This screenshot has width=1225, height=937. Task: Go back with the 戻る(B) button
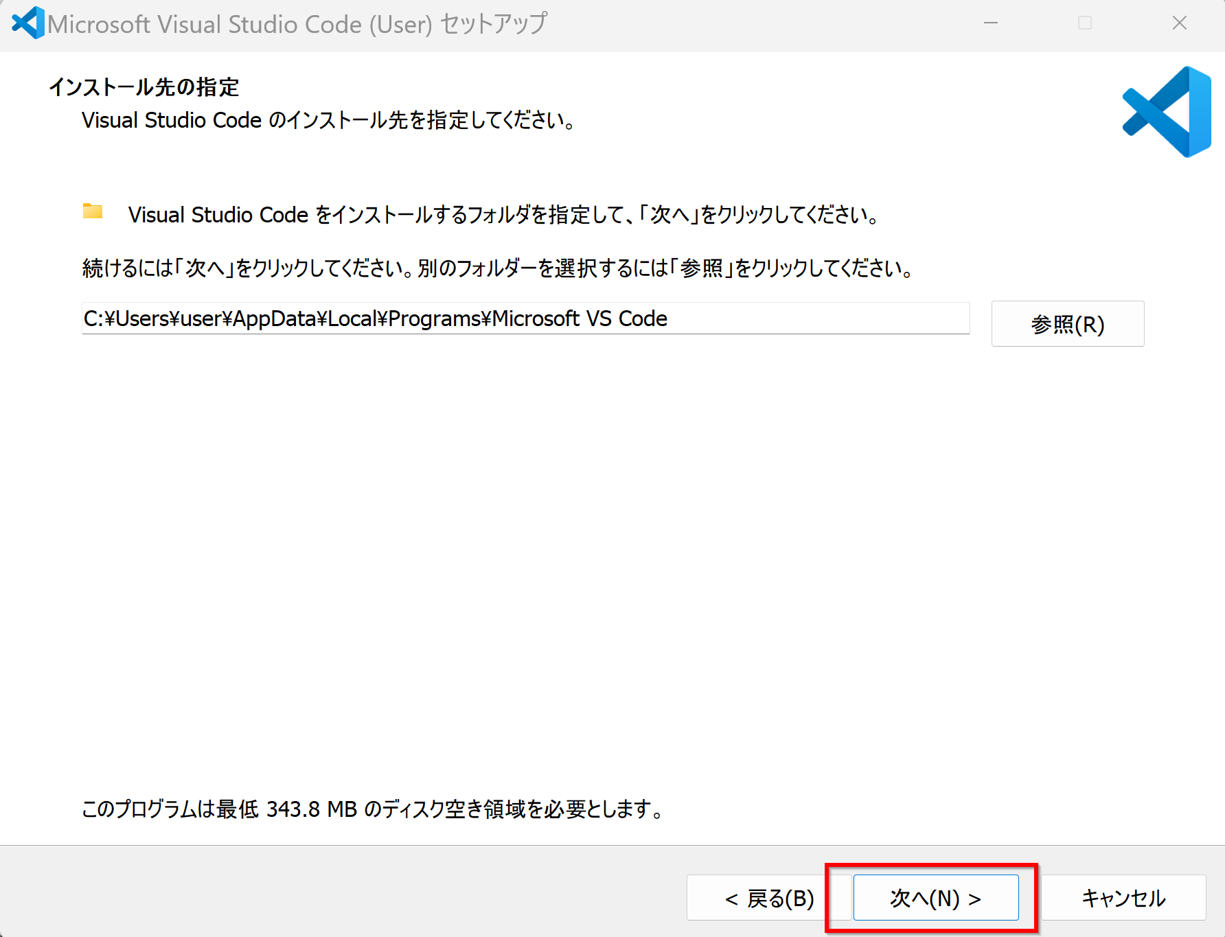coord(768,898)
